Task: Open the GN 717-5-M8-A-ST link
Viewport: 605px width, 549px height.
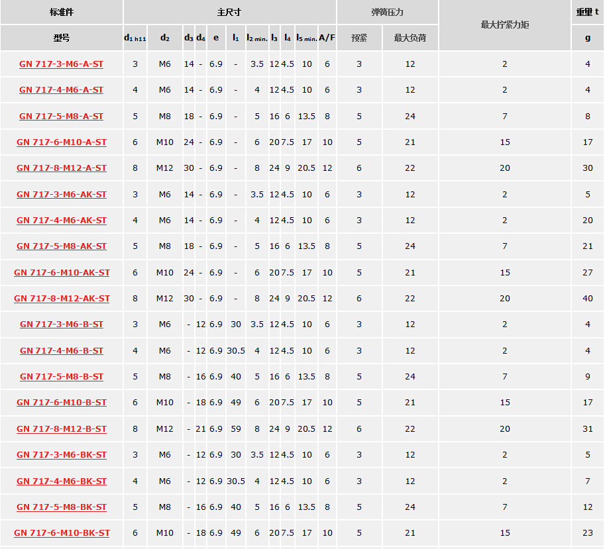Action: [x=62, y=116]
